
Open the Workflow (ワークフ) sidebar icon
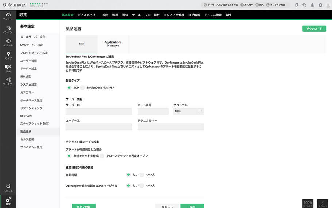coord(8,81)
